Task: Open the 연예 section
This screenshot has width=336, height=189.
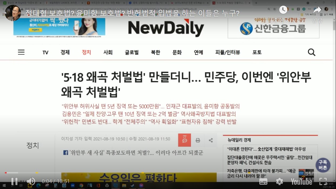Action: click(199, 52)
